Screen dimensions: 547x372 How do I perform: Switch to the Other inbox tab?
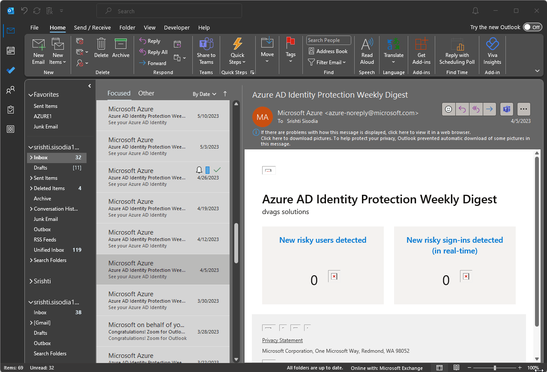[146, 93]
